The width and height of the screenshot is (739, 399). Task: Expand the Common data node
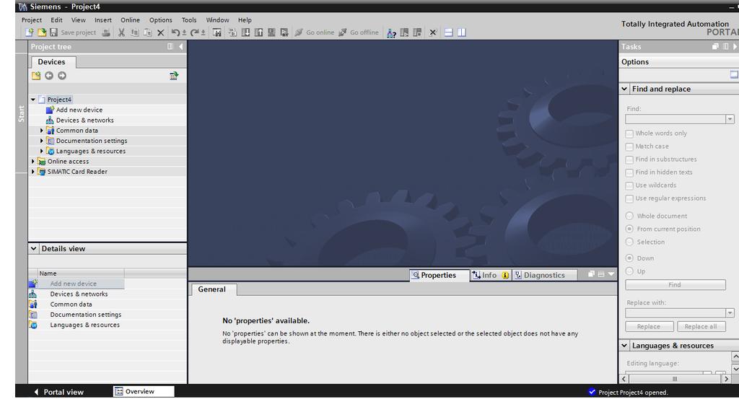[41, 131]
